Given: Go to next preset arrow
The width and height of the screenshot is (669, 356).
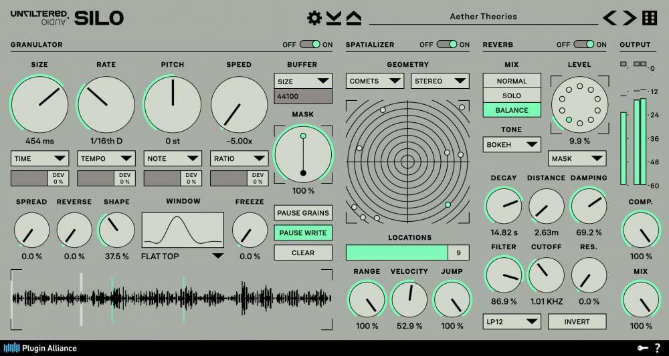Looking at the screenshot, I should tap(630, 18).
